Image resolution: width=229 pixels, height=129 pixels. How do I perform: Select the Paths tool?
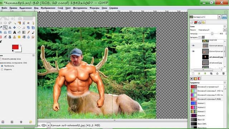point(33,23)
